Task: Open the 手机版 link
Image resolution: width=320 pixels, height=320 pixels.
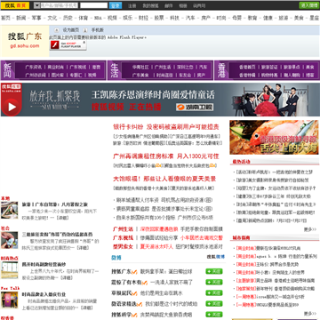Action: [x=98, y=30]
